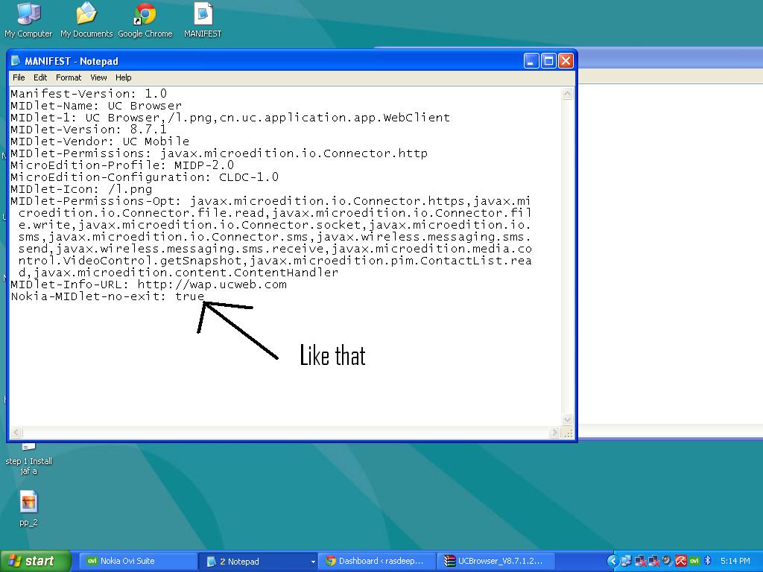Click the 'Manifest-Version: 1.0' line
Image resolution: width=763 pixels, height=572 pixels.
[x=89, y=94]
